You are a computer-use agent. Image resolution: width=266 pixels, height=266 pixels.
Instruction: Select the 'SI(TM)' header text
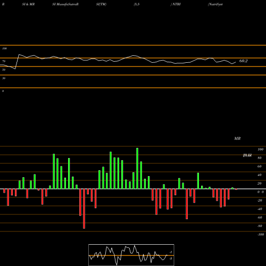click(x=101, y=4)
